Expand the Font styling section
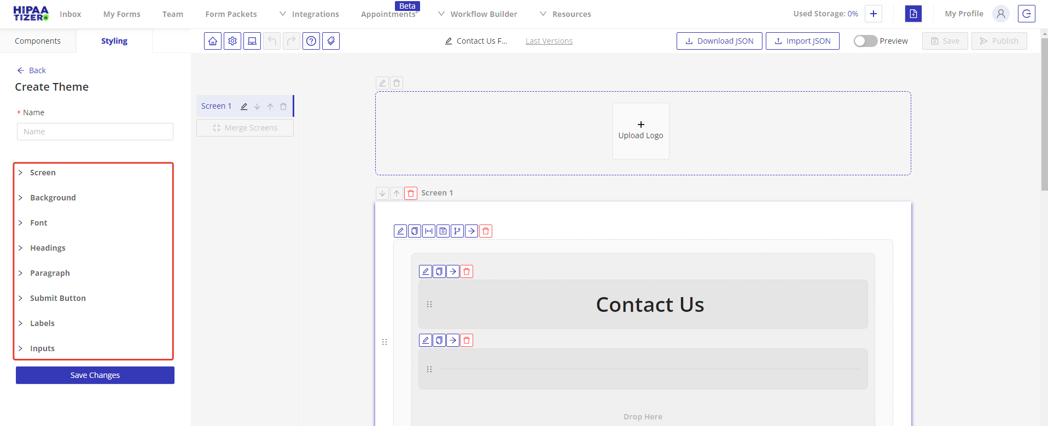1048x426 pixels. [39, 223]
